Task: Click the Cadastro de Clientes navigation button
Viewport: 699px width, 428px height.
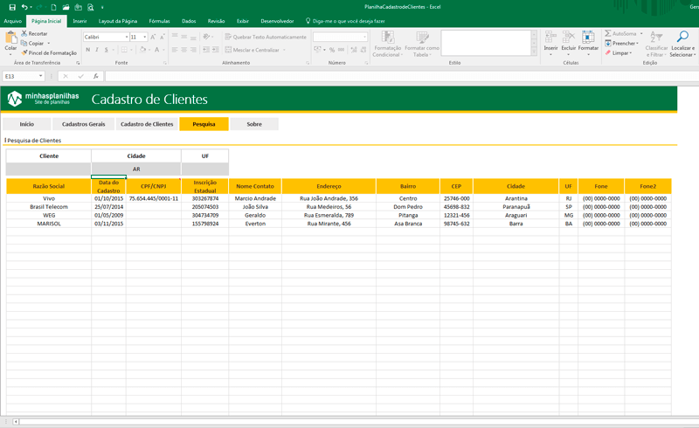Action: pos(146,124)
